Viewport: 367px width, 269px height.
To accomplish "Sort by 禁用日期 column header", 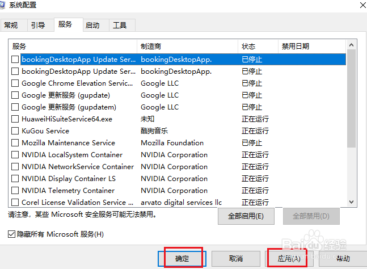I will [x=312, y=46].
